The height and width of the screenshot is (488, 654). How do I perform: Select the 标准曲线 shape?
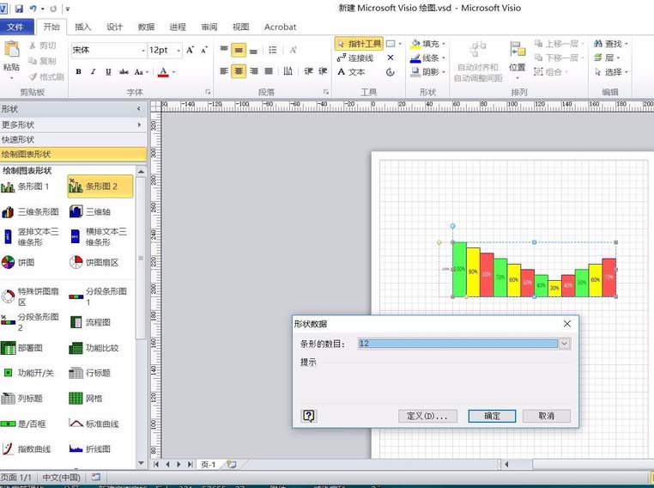point(94,424)
